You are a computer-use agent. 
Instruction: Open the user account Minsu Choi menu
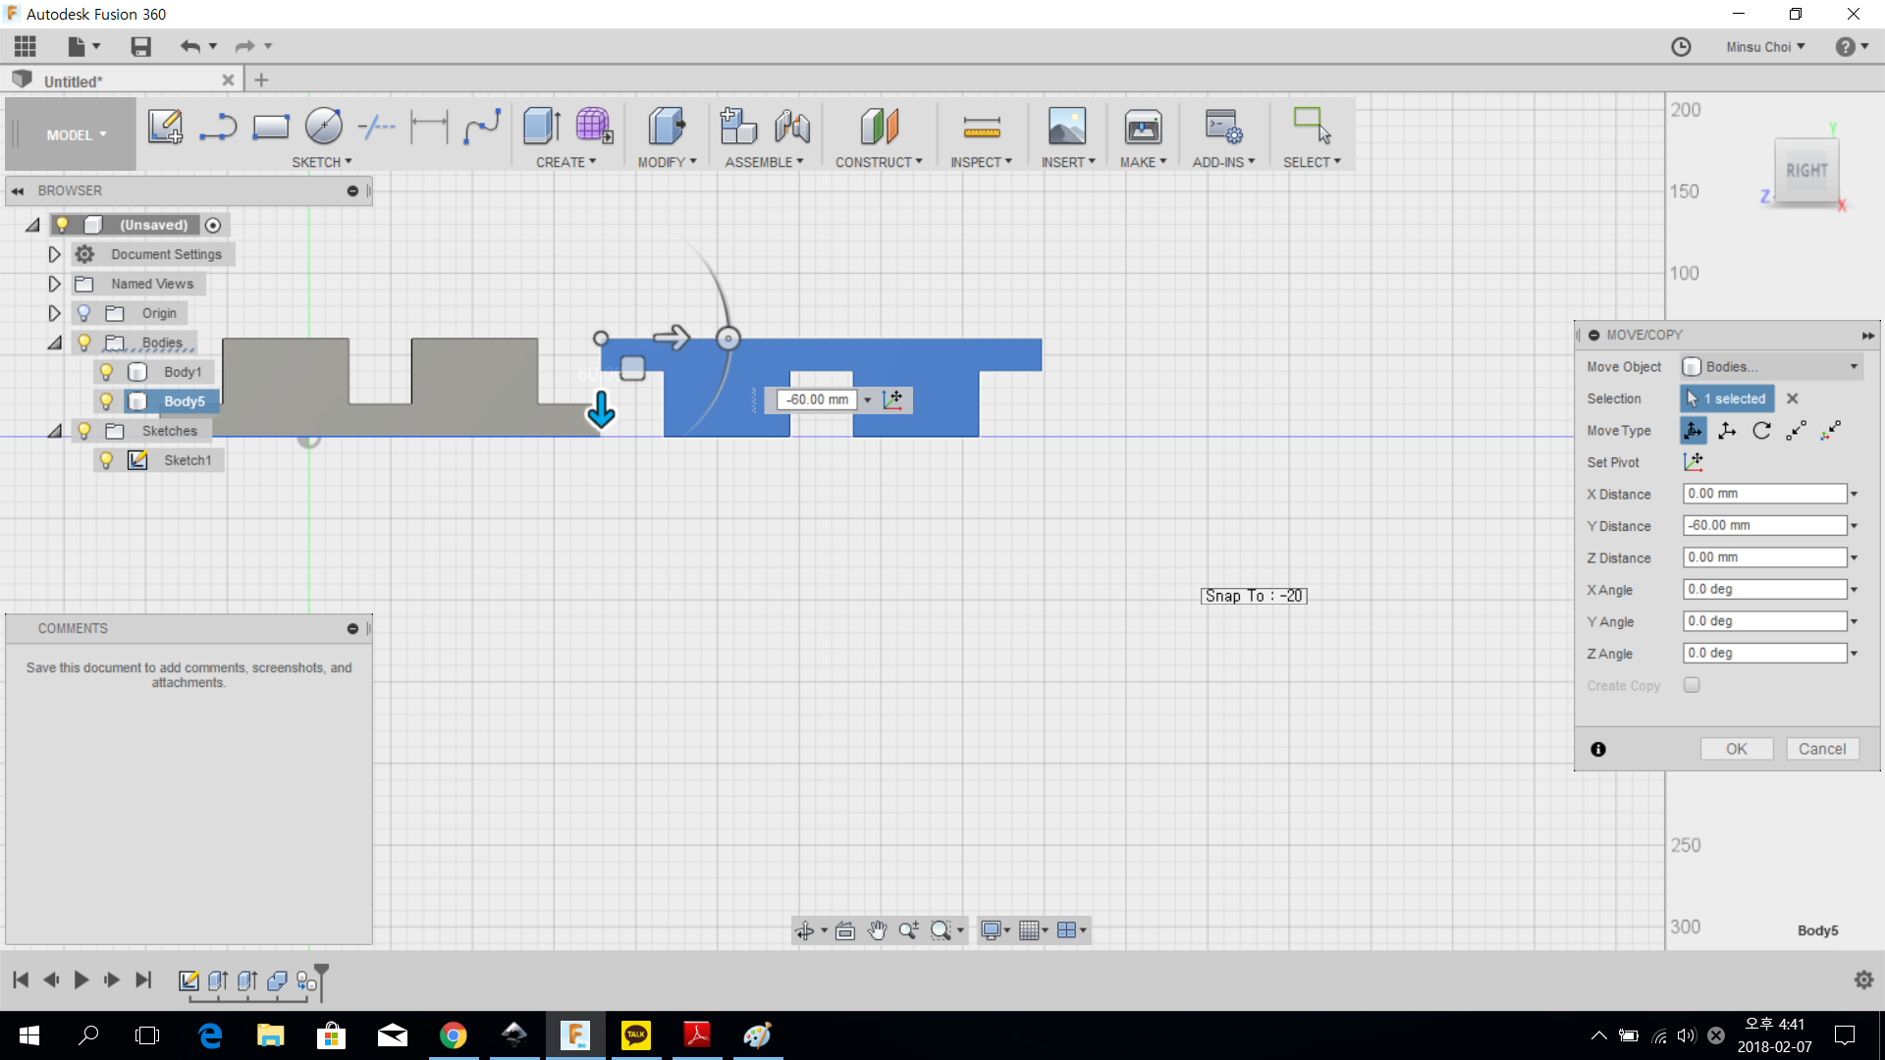(1765, 47)
